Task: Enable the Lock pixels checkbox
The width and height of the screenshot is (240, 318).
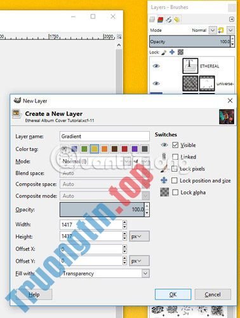Action: click(175, 169)
